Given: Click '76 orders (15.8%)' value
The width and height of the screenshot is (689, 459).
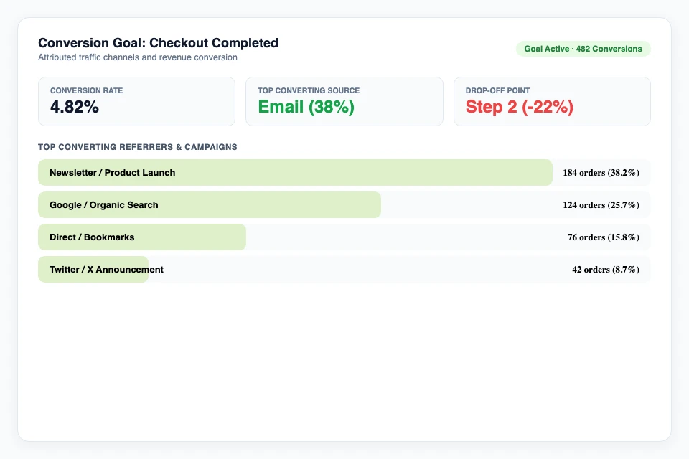Looking at the screenshot, I should 603,237.
